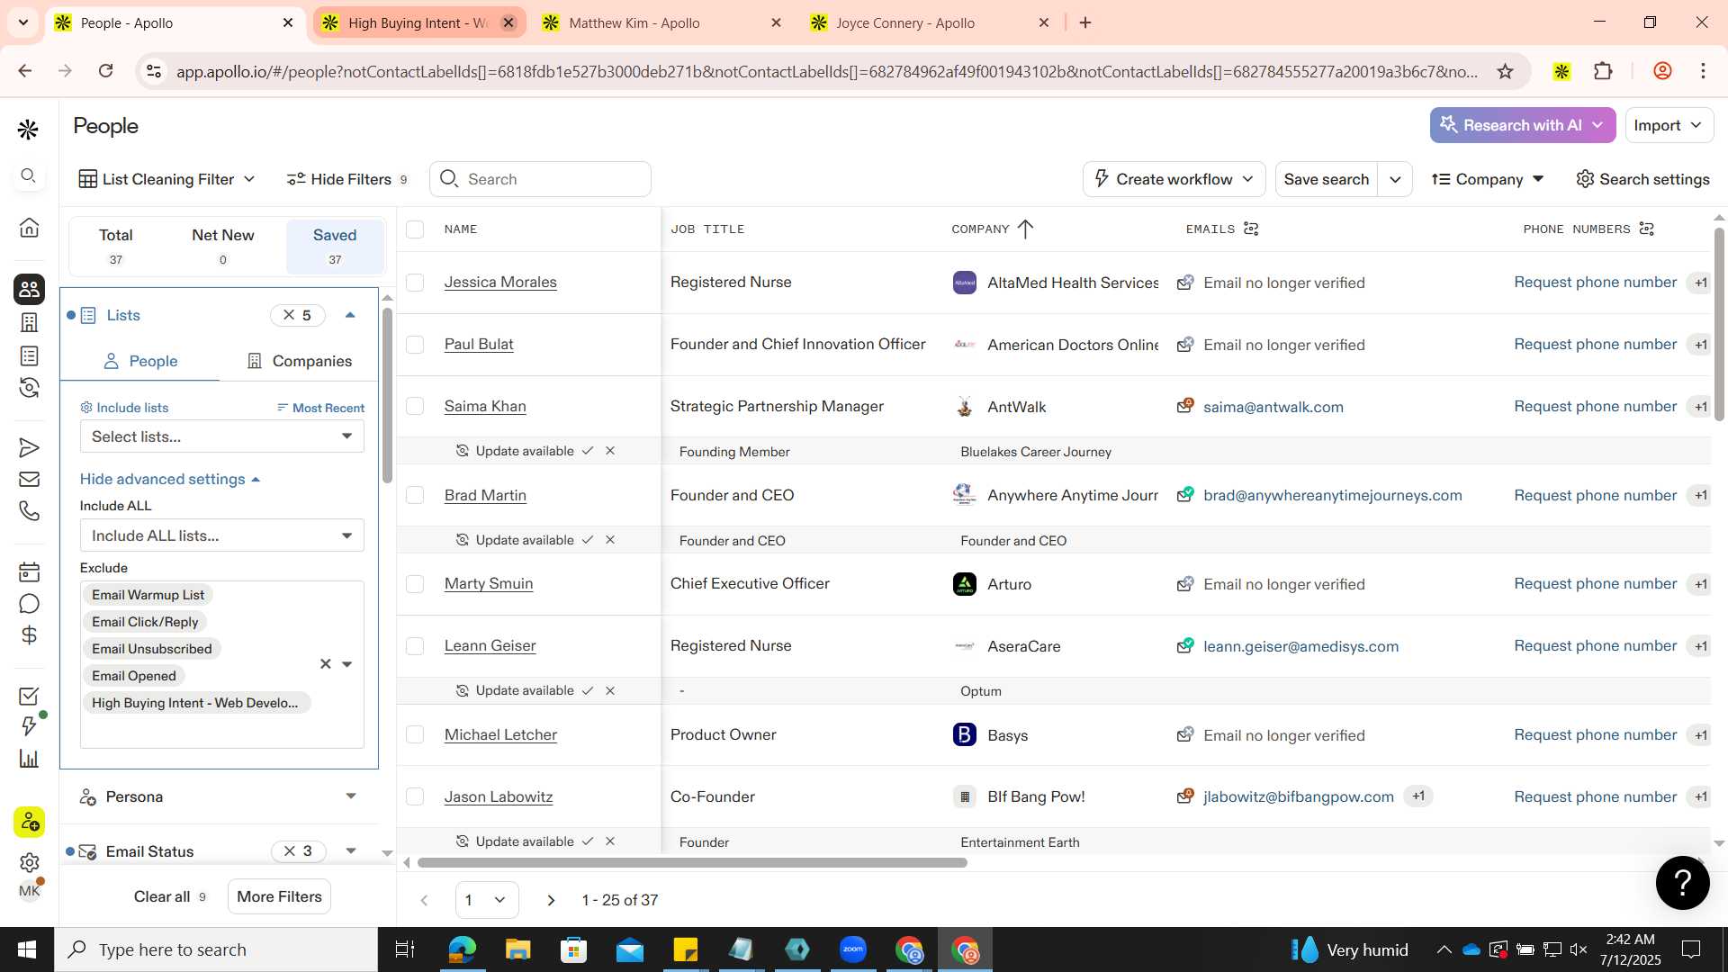The height and width of the screenshot is (972, 1728).
Task: Go to Home via house icon
Action: [29, 228]
